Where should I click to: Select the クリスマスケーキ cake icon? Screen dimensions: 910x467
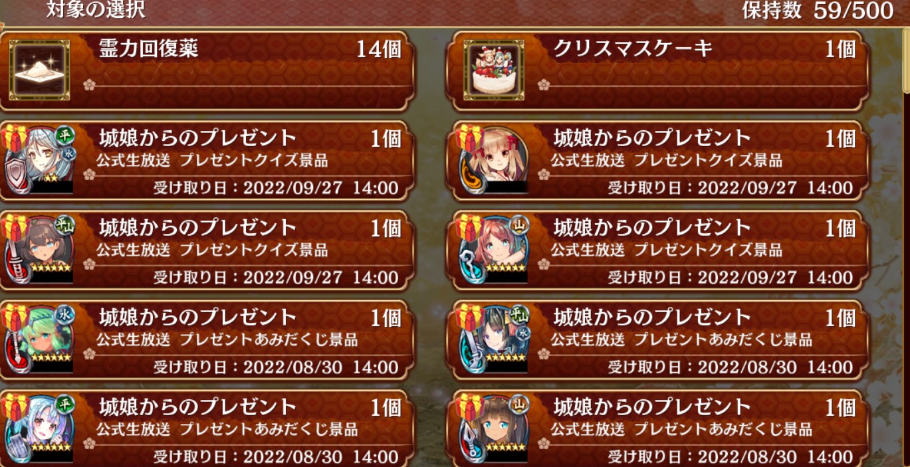(494, 70)
